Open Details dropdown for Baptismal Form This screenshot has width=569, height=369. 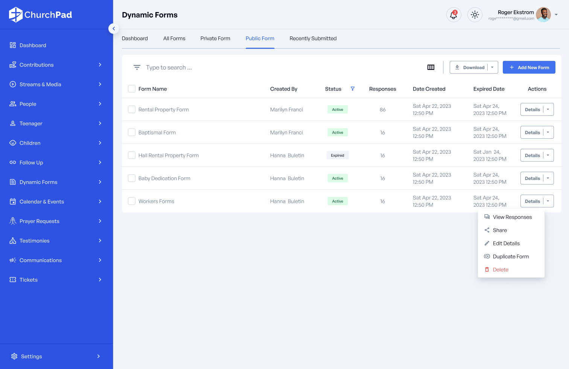coord(548,132)
